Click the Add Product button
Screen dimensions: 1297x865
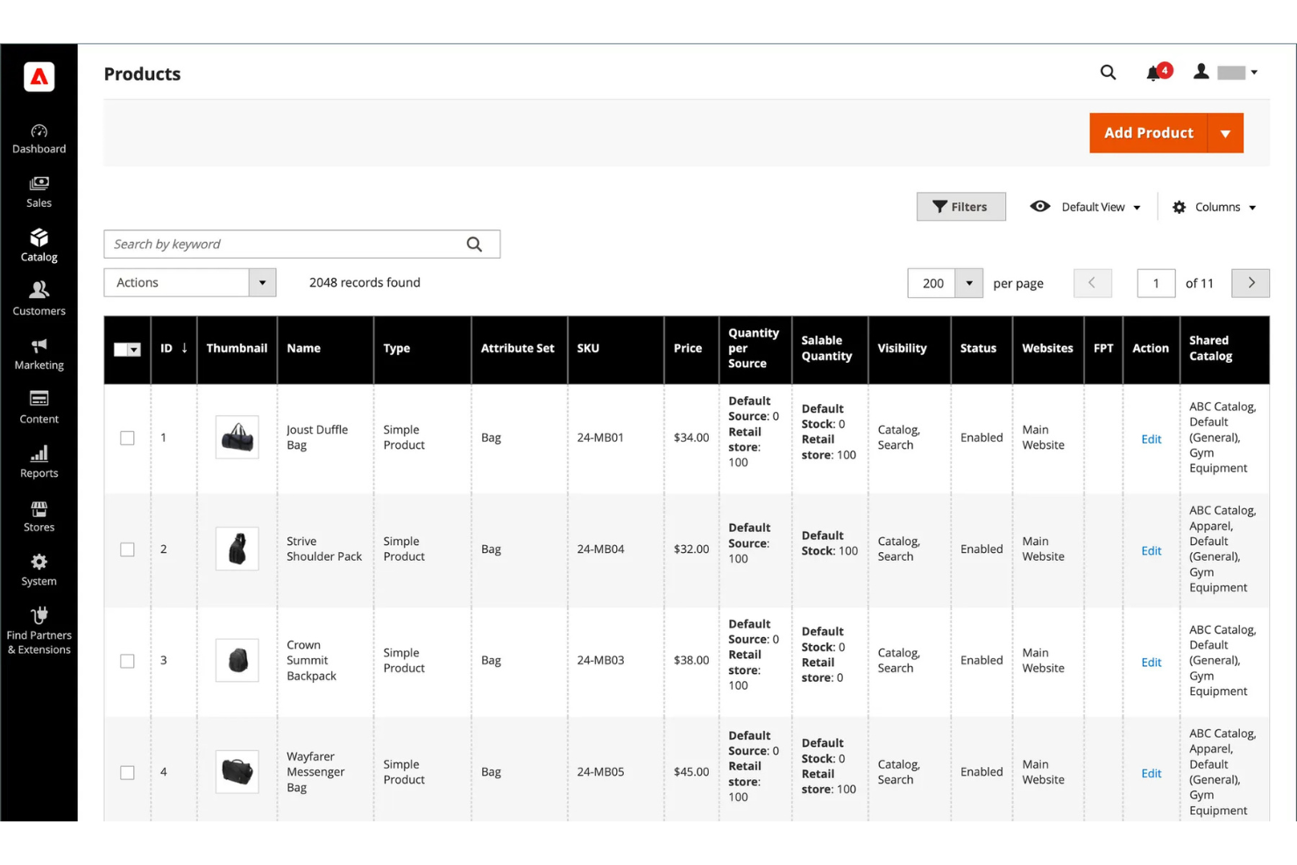point(1148,132)
